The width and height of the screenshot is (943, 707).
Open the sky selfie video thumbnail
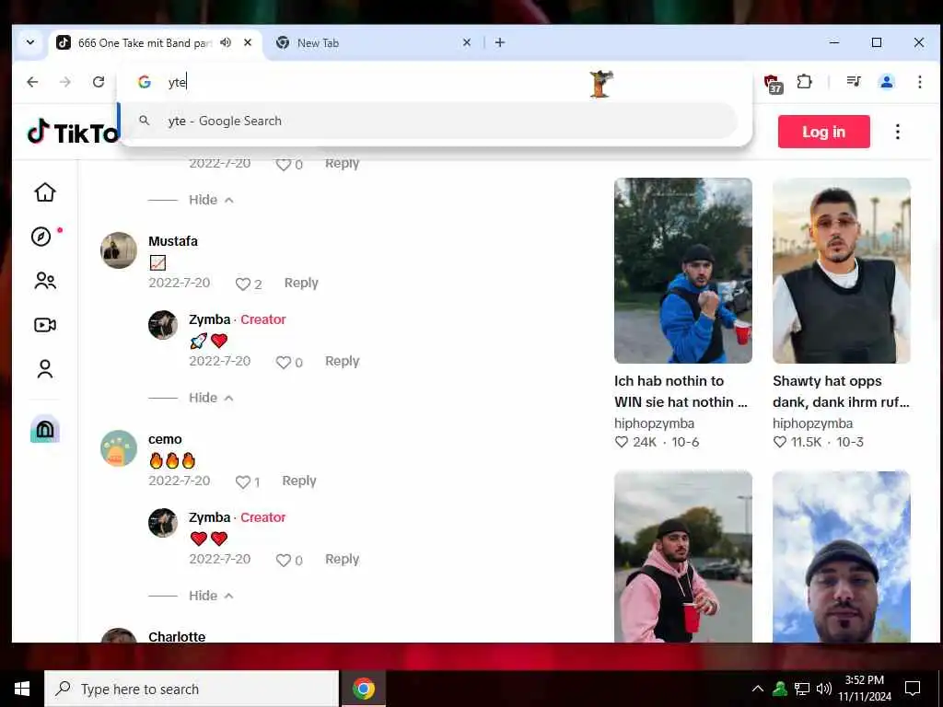(842, 557)
